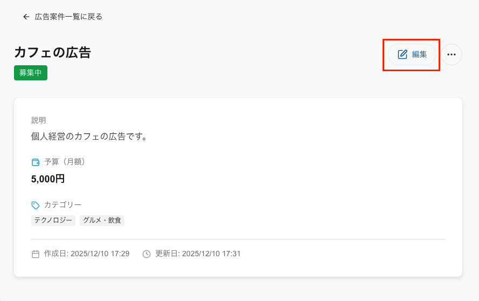Click the 説明 section label
This screenshot has width=479, height=301.
click(39, 120)
